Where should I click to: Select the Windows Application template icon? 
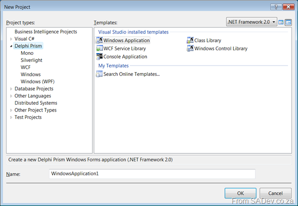tap(99, 40)
